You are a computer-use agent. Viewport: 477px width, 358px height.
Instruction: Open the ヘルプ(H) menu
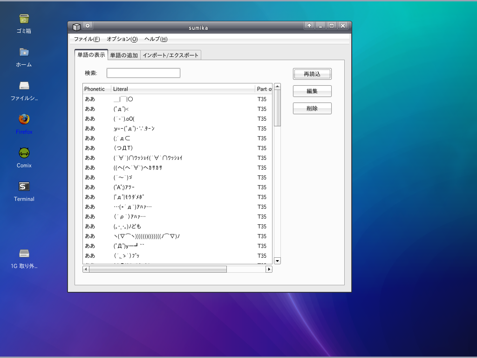[x=156, y=39]
